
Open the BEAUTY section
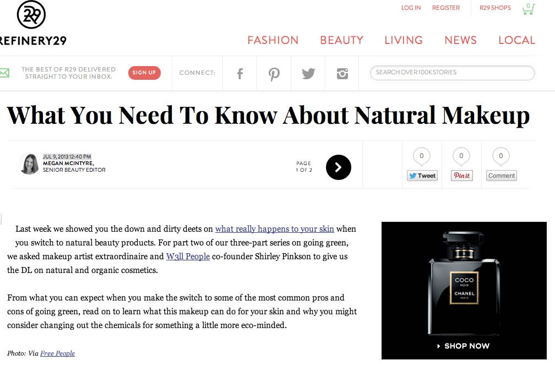pyautogui.click(x=341, y=40)
